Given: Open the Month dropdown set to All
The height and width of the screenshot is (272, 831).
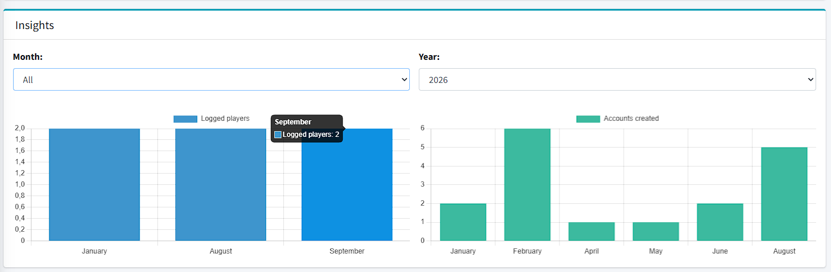Looking at the screenshot, I should click(x=211, y=79).
